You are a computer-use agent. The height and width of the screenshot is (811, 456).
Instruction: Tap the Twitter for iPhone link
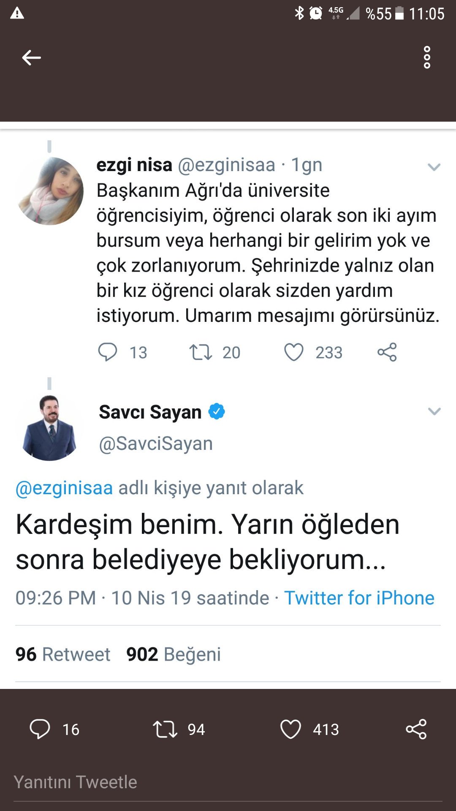click(359, 598)
